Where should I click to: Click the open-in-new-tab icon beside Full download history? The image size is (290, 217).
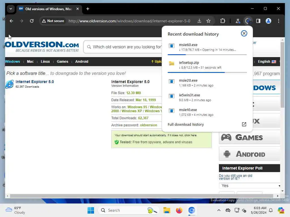(244, 124)
